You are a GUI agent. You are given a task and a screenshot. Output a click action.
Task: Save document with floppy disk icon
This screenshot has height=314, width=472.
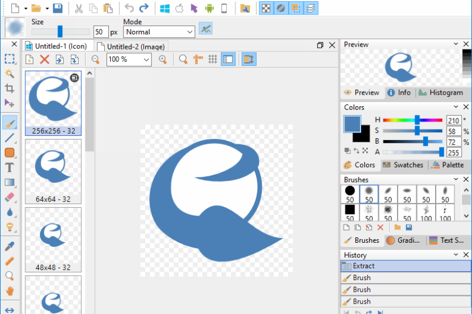tap(57, 8)
